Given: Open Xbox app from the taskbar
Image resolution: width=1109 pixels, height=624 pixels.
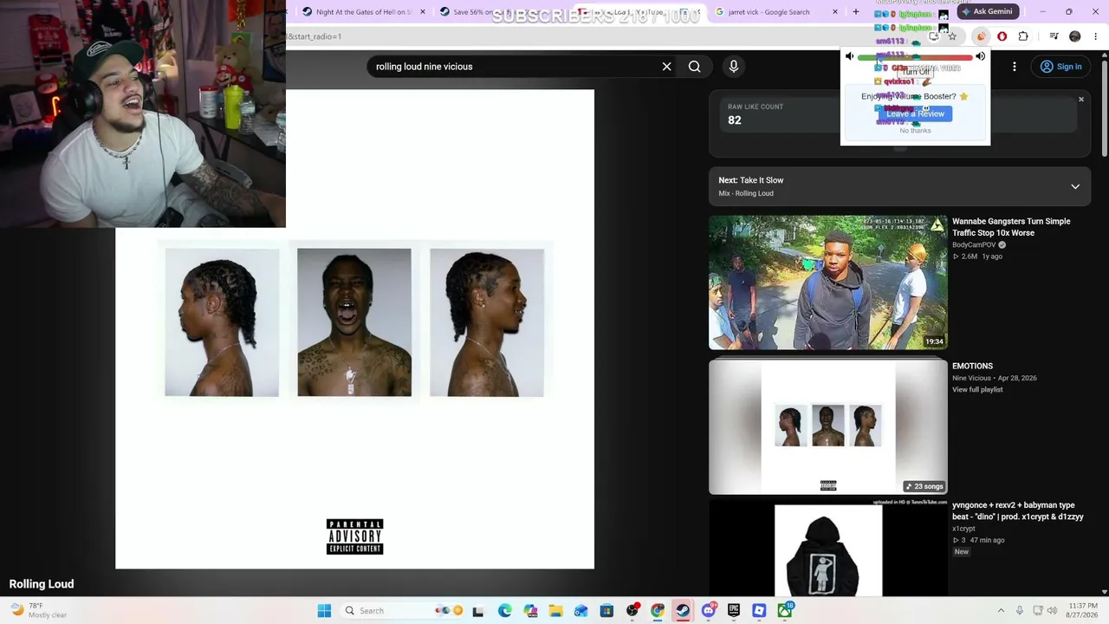Looking at the screenshot, I should tap(784, 610).
